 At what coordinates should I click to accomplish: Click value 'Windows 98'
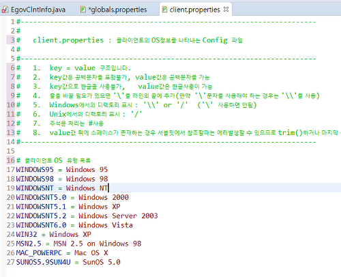[x=87, y=179]
